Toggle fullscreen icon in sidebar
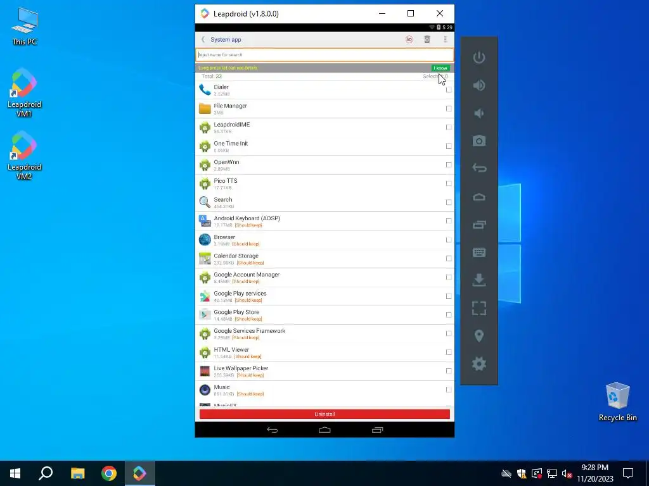Image resolution: width=649 pixels, height=486 pixels. (479, 308)
